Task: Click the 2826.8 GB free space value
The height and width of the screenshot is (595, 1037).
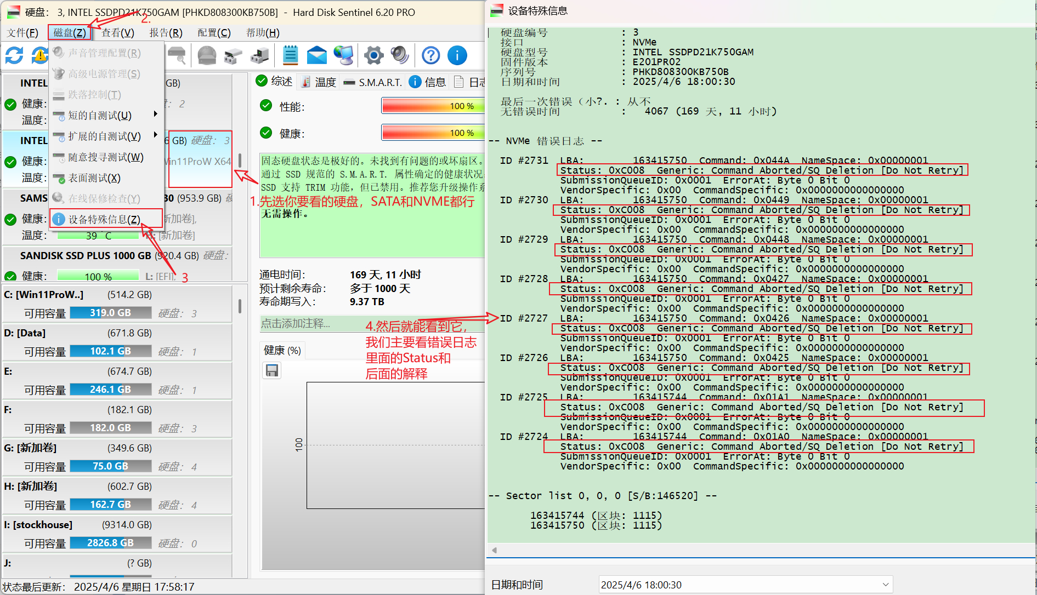Action: tap(110, 543)
